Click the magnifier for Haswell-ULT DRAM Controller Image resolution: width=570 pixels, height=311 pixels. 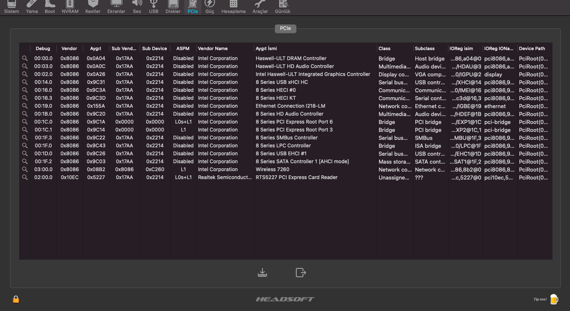coord(25,58)
